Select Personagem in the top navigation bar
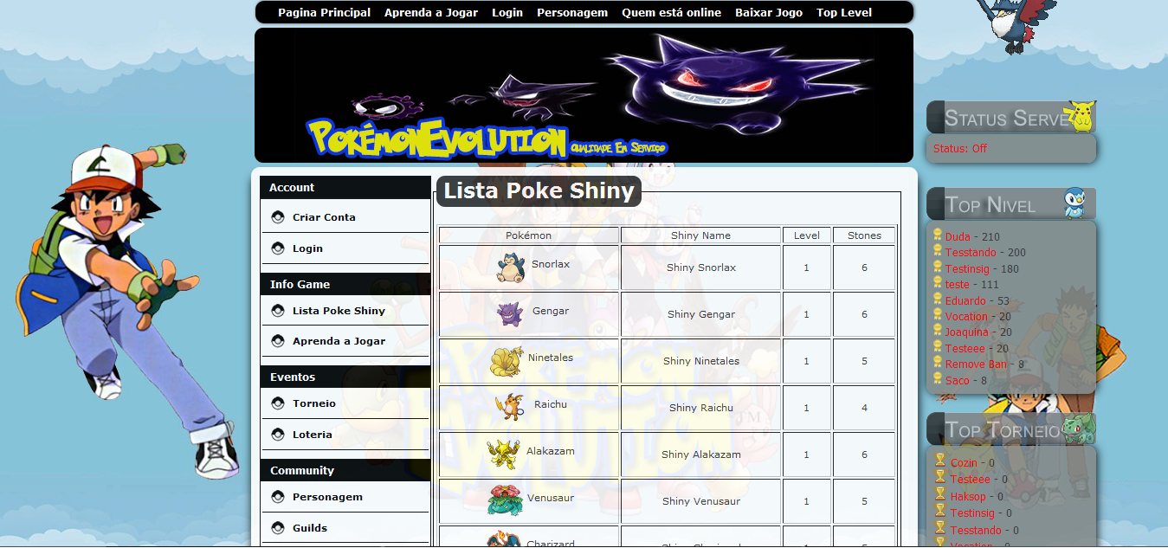 point(572,13)
